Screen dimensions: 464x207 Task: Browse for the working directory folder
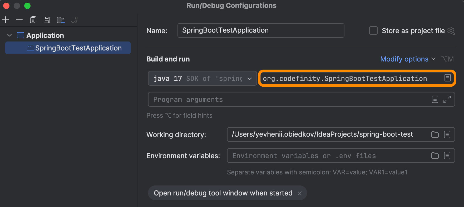pyautogui.click(x=435, y=134)
